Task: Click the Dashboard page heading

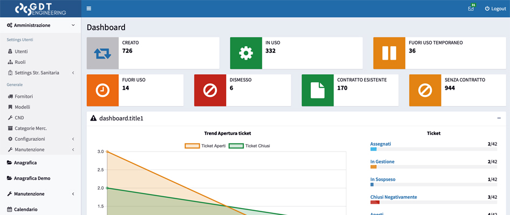Action: 106,27
